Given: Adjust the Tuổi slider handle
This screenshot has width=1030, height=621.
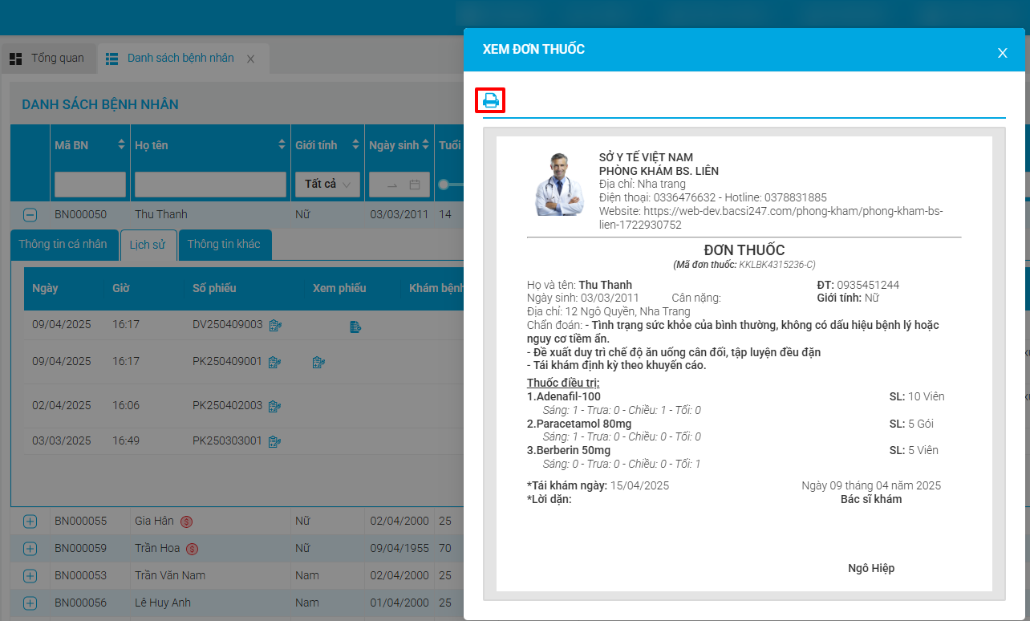Looking at the screenshot, I should pyautogui.click(x=444, y=185).
